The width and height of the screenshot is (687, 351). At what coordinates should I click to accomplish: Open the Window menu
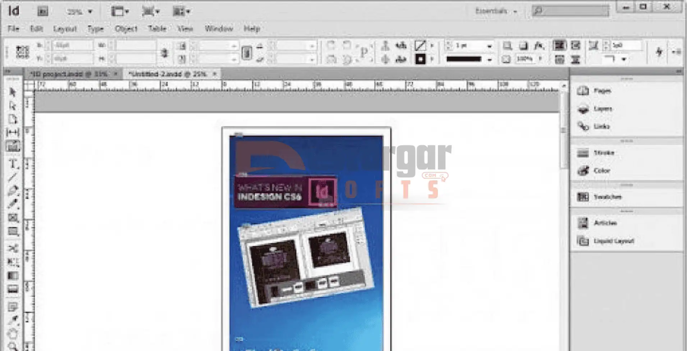click(x=219, y=29)
